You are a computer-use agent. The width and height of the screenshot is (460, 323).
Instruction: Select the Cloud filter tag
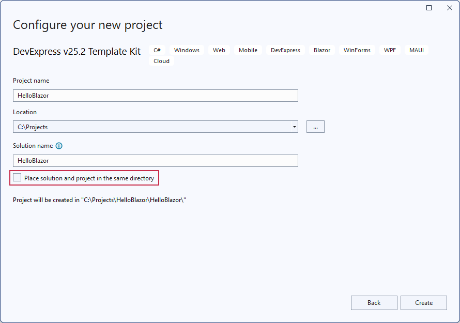[x=161, y=61]
